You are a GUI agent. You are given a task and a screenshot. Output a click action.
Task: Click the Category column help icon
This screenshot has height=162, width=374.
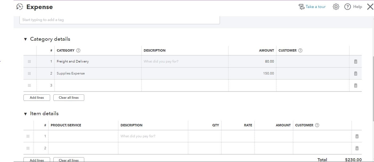(78, 51)
